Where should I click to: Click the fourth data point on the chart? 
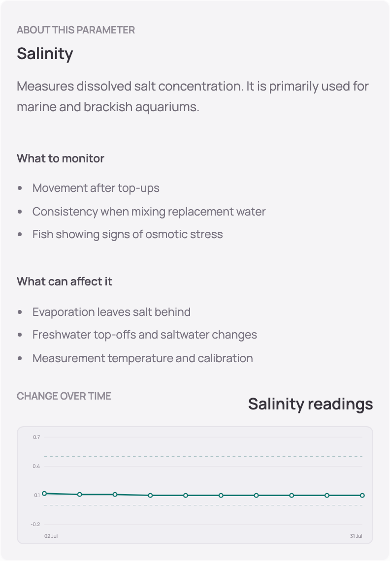(150, 496)
